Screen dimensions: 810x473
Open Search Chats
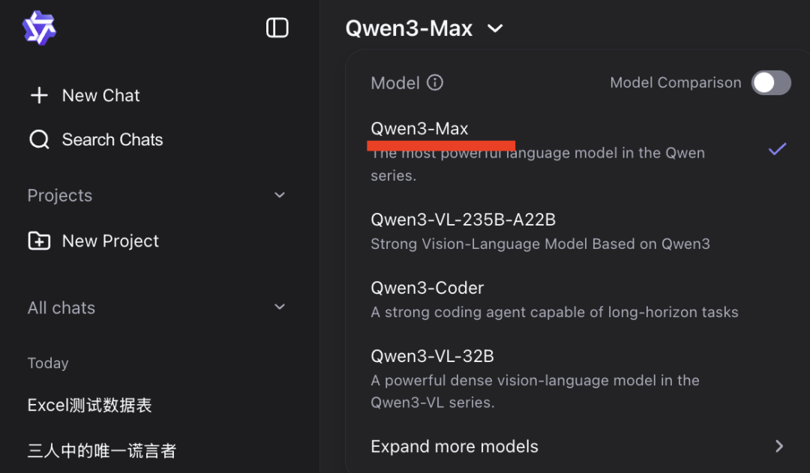pos(112,139)
